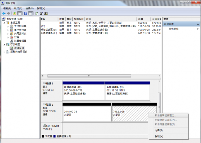This screenshot has height=143, width=201.
Task: Select the (C:) row in volume list
Action: pos(101,26)
